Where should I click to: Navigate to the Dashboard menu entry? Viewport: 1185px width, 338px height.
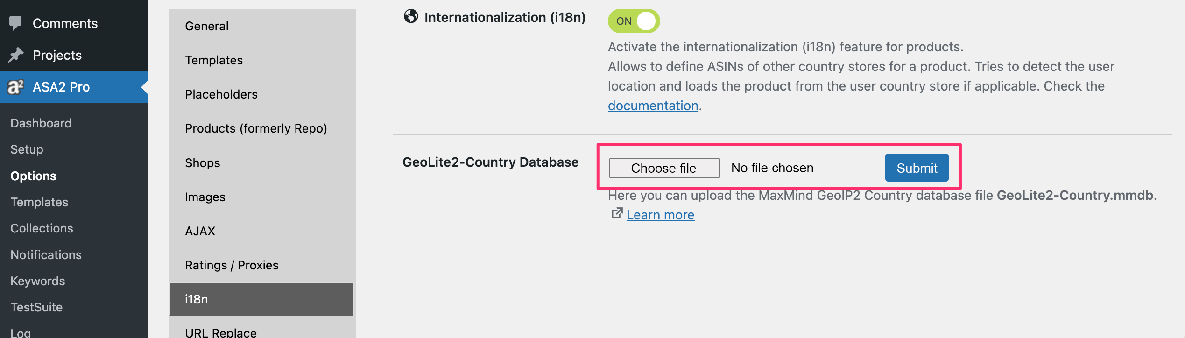[x=41, y=123]
